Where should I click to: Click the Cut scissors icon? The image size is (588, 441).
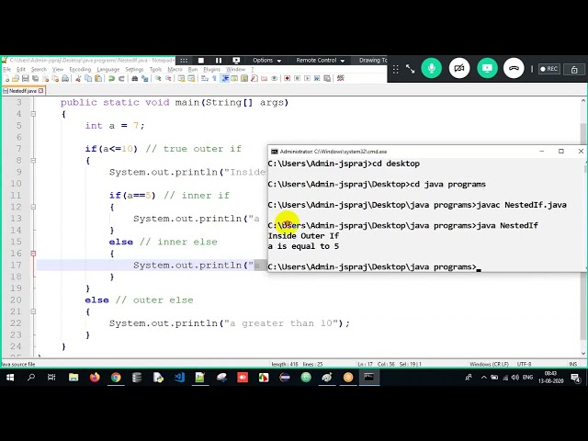(x=78, y=78)
